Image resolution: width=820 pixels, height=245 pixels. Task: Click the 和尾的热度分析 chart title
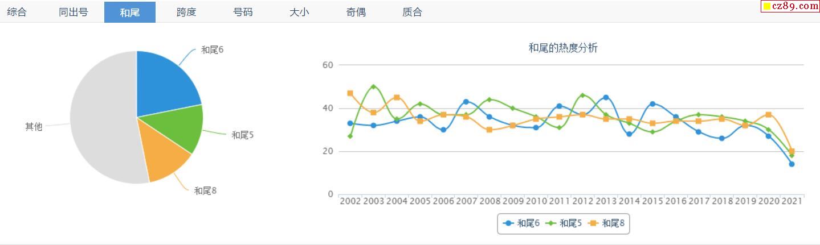(563, 48)
